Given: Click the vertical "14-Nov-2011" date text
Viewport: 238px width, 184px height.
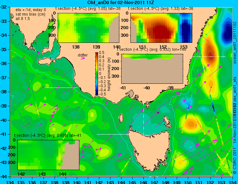Looking at the screenshot, I should [235, 132].
